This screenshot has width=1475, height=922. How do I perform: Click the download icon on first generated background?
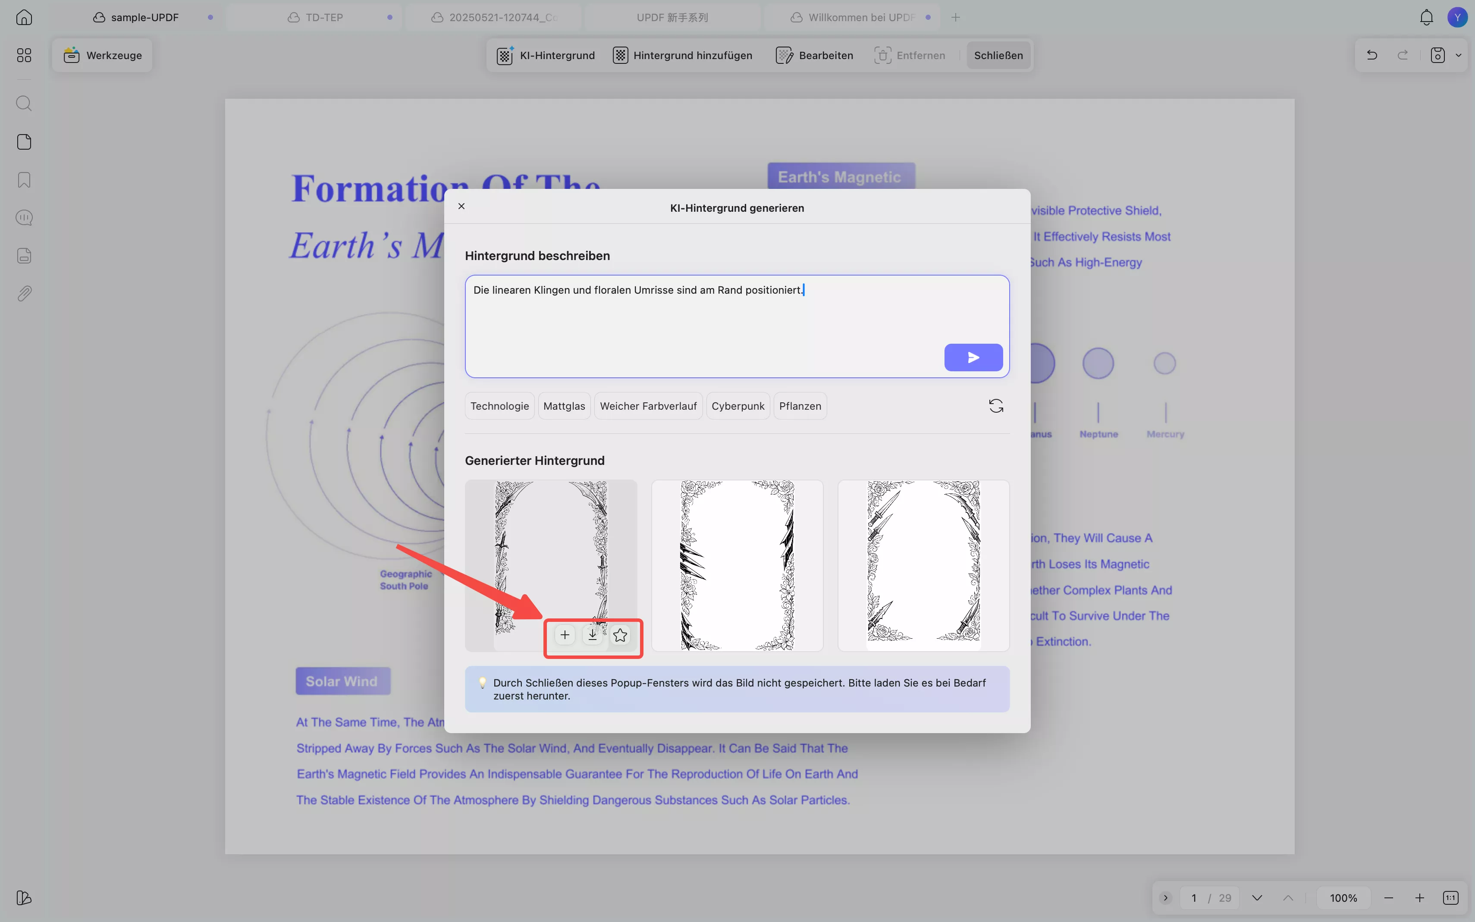[x=592, y=635]
